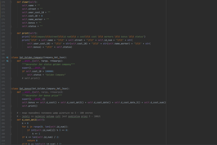The width and height of the screenshot is (217, 145).
Task: Collapse class Set_bonus with its fold marker
Action: 11,89
